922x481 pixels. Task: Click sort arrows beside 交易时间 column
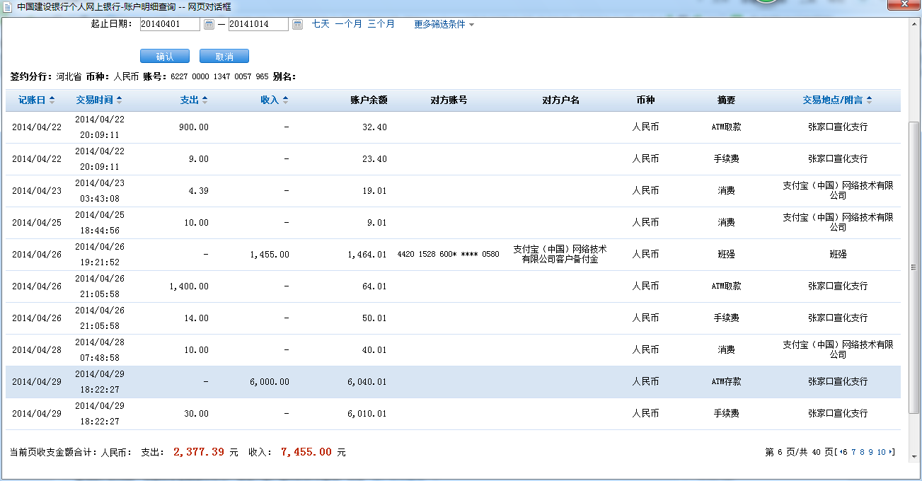(x=119, y=100)
